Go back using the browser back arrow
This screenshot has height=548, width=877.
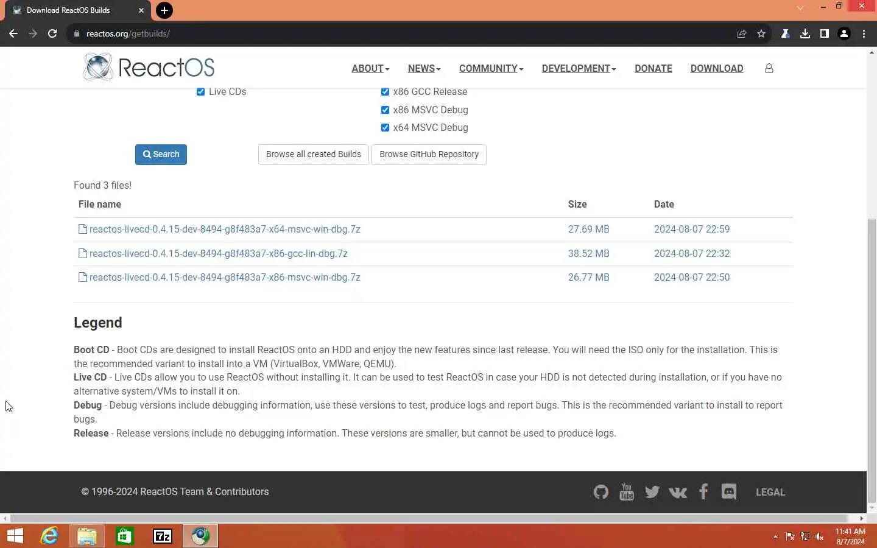pyautogui.click(x=13, y=33)
